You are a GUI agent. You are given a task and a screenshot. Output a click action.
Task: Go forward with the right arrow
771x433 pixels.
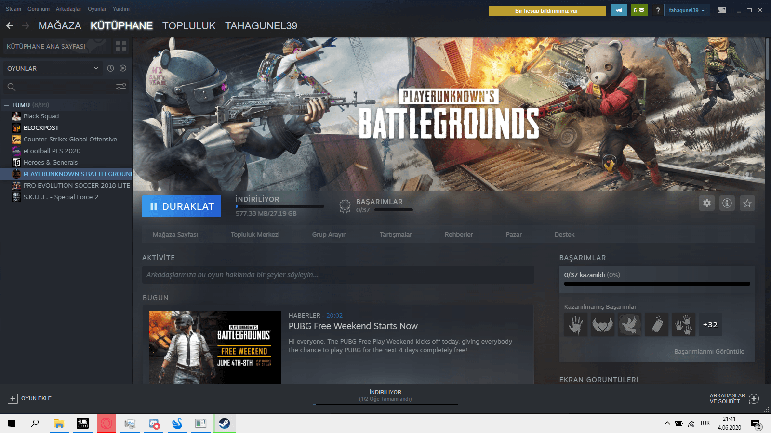tap(26, 26)
